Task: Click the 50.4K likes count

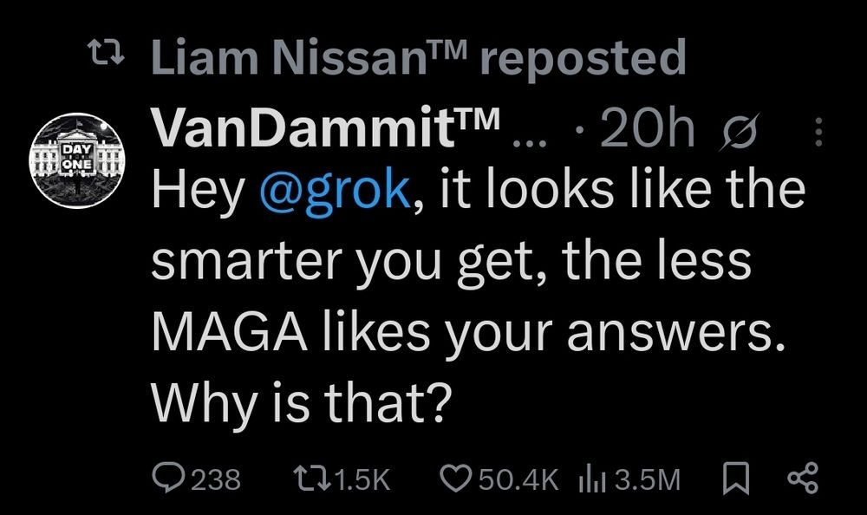Action: [x=518, y=479]
